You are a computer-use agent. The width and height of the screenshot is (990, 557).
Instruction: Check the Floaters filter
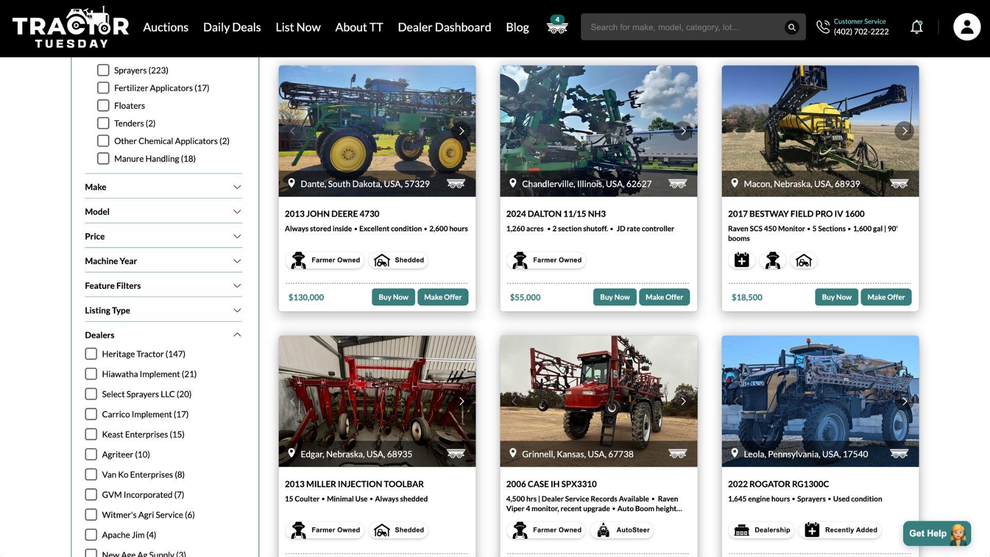[103, 105]
